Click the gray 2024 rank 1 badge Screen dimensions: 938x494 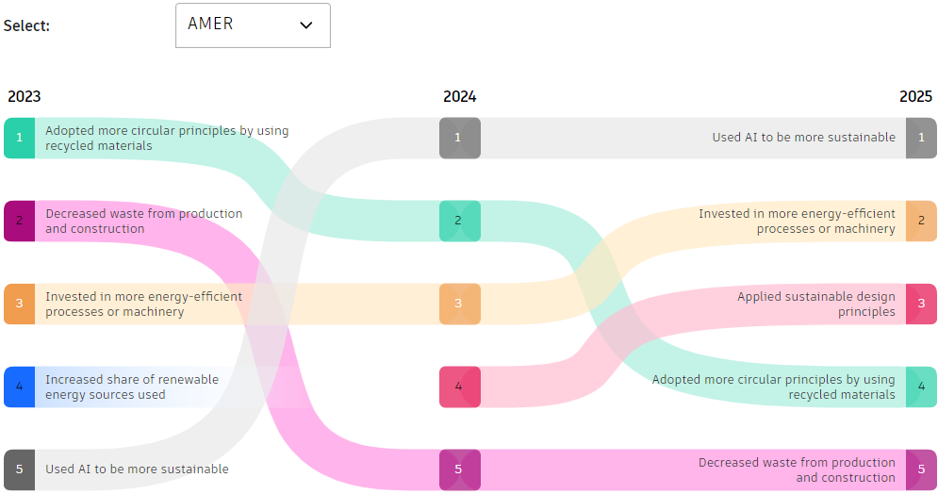tap(459, 138)
